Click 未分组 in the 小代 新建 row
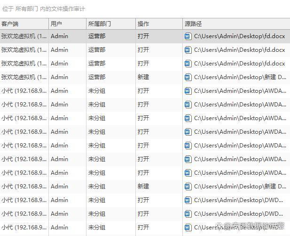290x236 pixels. [x=97, y=187]
